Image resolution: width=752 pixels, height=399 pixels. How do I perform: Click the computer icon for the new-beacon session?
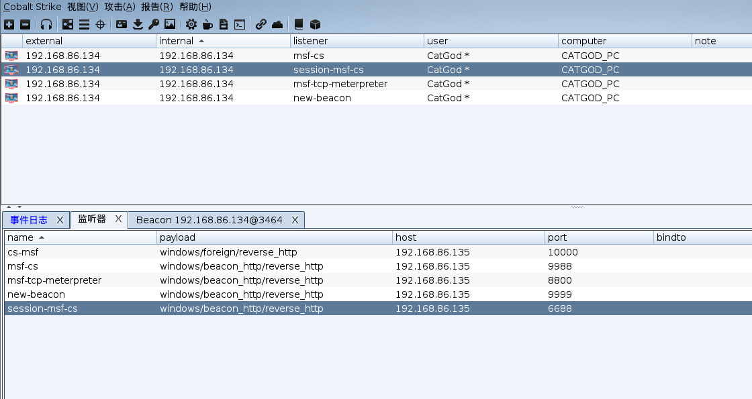tap(11, 98)
